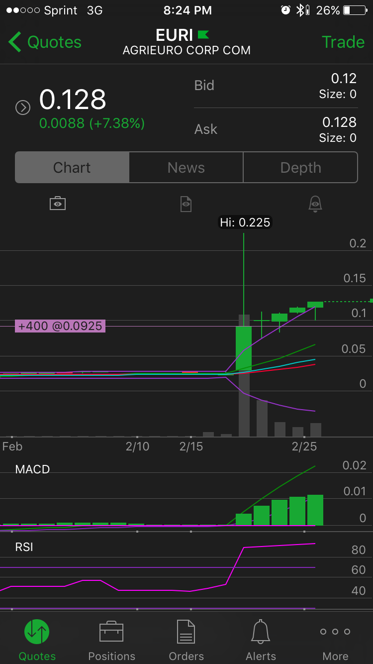
Task: Tap the Ask price 0.128
Action: (340, 122)
